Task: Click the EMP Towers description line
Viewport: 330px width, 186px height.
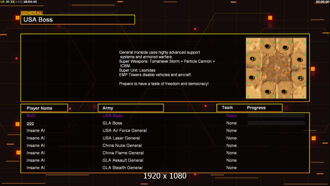Action: point(155,75)
